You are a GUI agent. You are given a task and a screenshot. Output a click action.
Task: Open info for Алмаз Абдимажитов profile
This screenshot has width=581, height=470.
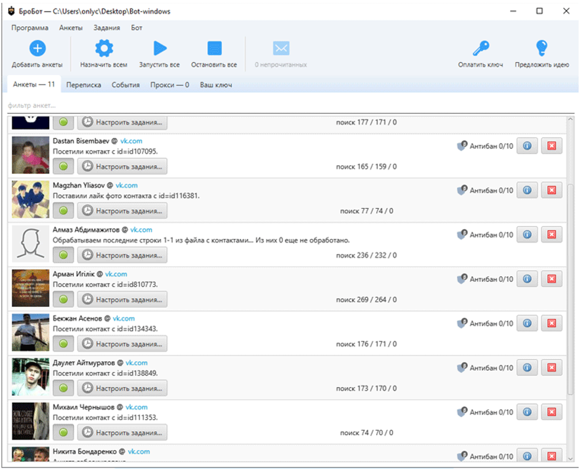click(527, 235)
